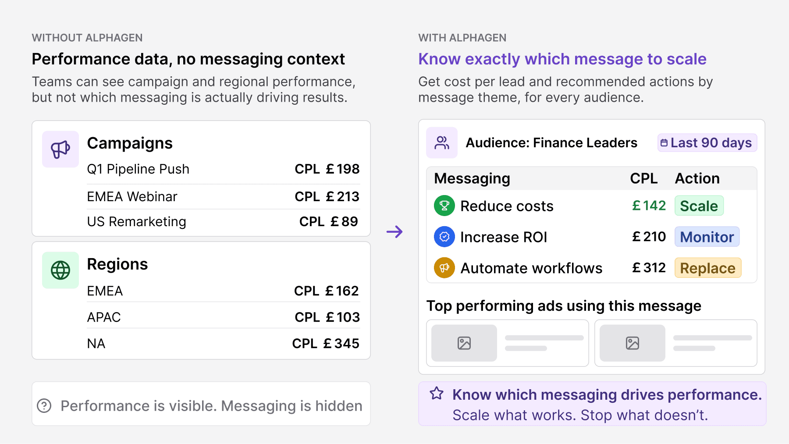Click the first ad image placeholder thumbnail
The image size is (789, 444).
(x=464, y=343)
